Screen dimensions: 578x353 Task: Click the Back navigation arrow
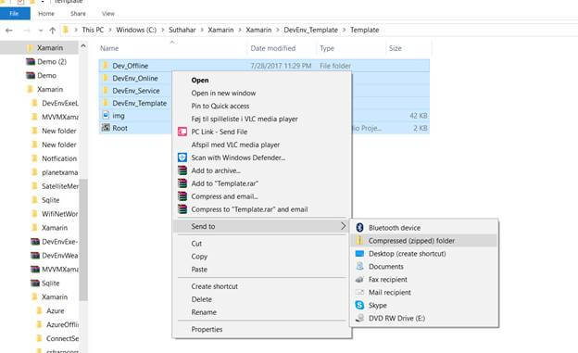(9, 31)
